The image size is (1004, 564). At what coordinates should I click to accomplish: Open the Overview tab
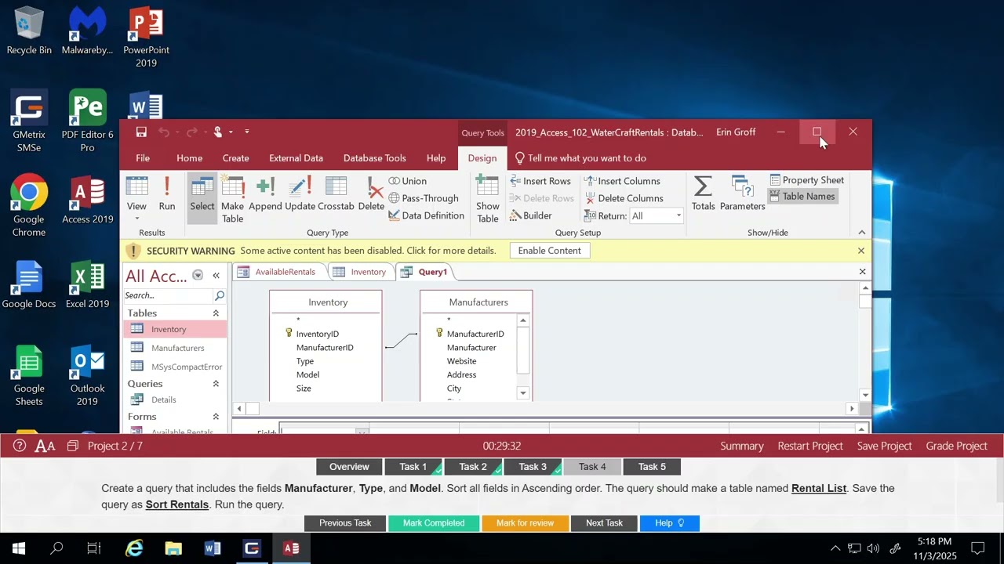point(349,467)
